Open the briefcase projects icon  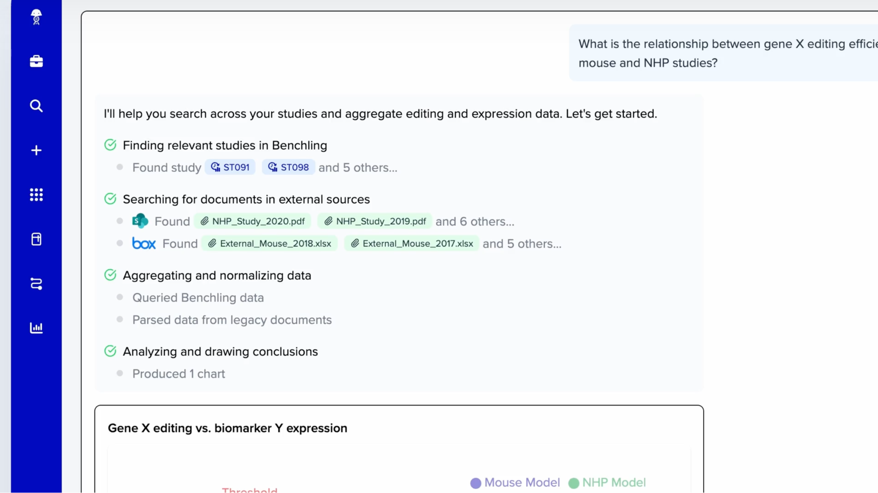pyautogui.click(x=36, y=61)
